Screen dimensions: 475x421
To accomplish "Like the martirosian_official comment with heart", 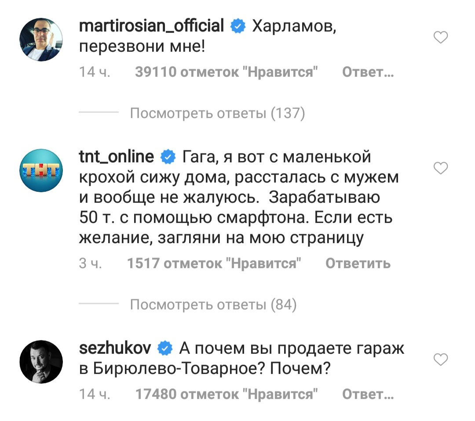I will coord(441,38).
